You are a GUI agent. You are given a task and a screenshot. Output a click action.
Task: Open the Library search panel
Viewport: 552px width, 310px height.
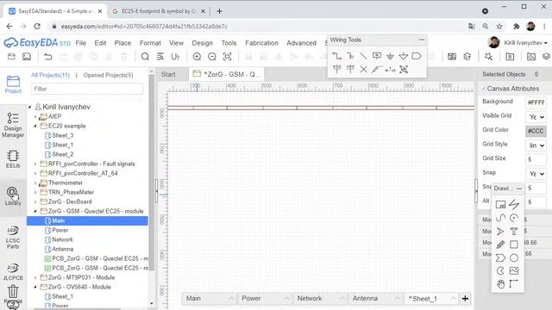13,196
